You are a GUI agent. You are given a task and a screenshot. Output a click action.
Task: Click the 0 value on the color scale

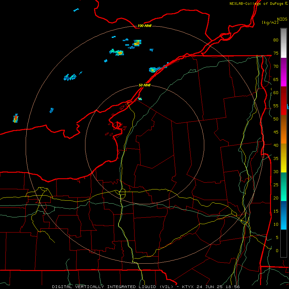pos(277,251)
